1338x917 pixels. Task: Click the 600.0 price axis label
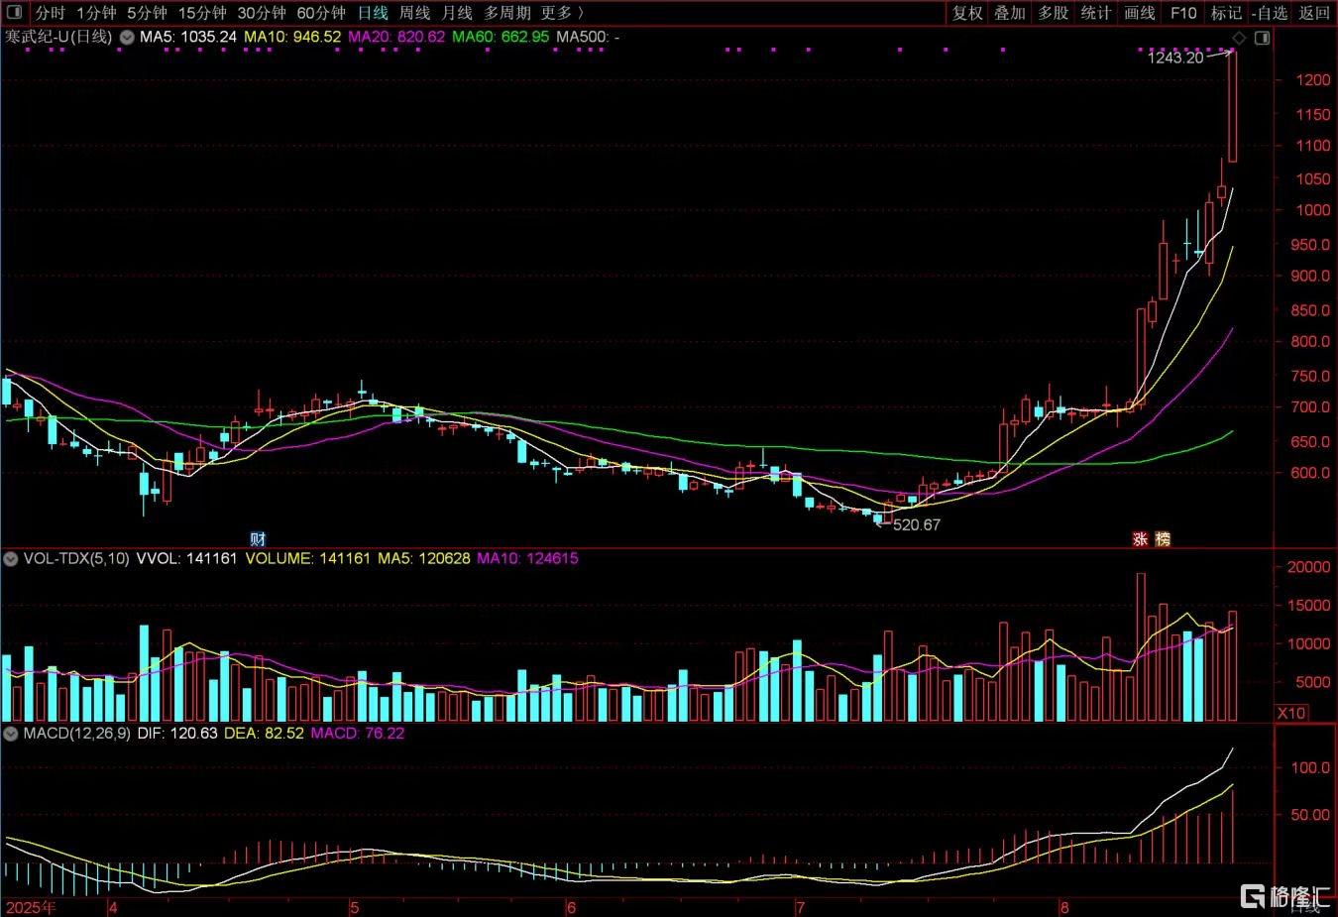(x=1310, y=473)
